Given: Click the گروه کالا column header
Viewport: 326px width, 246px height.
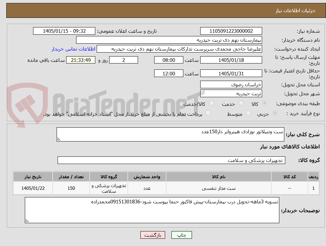Looking at the screenshot, I should (109, 177).
